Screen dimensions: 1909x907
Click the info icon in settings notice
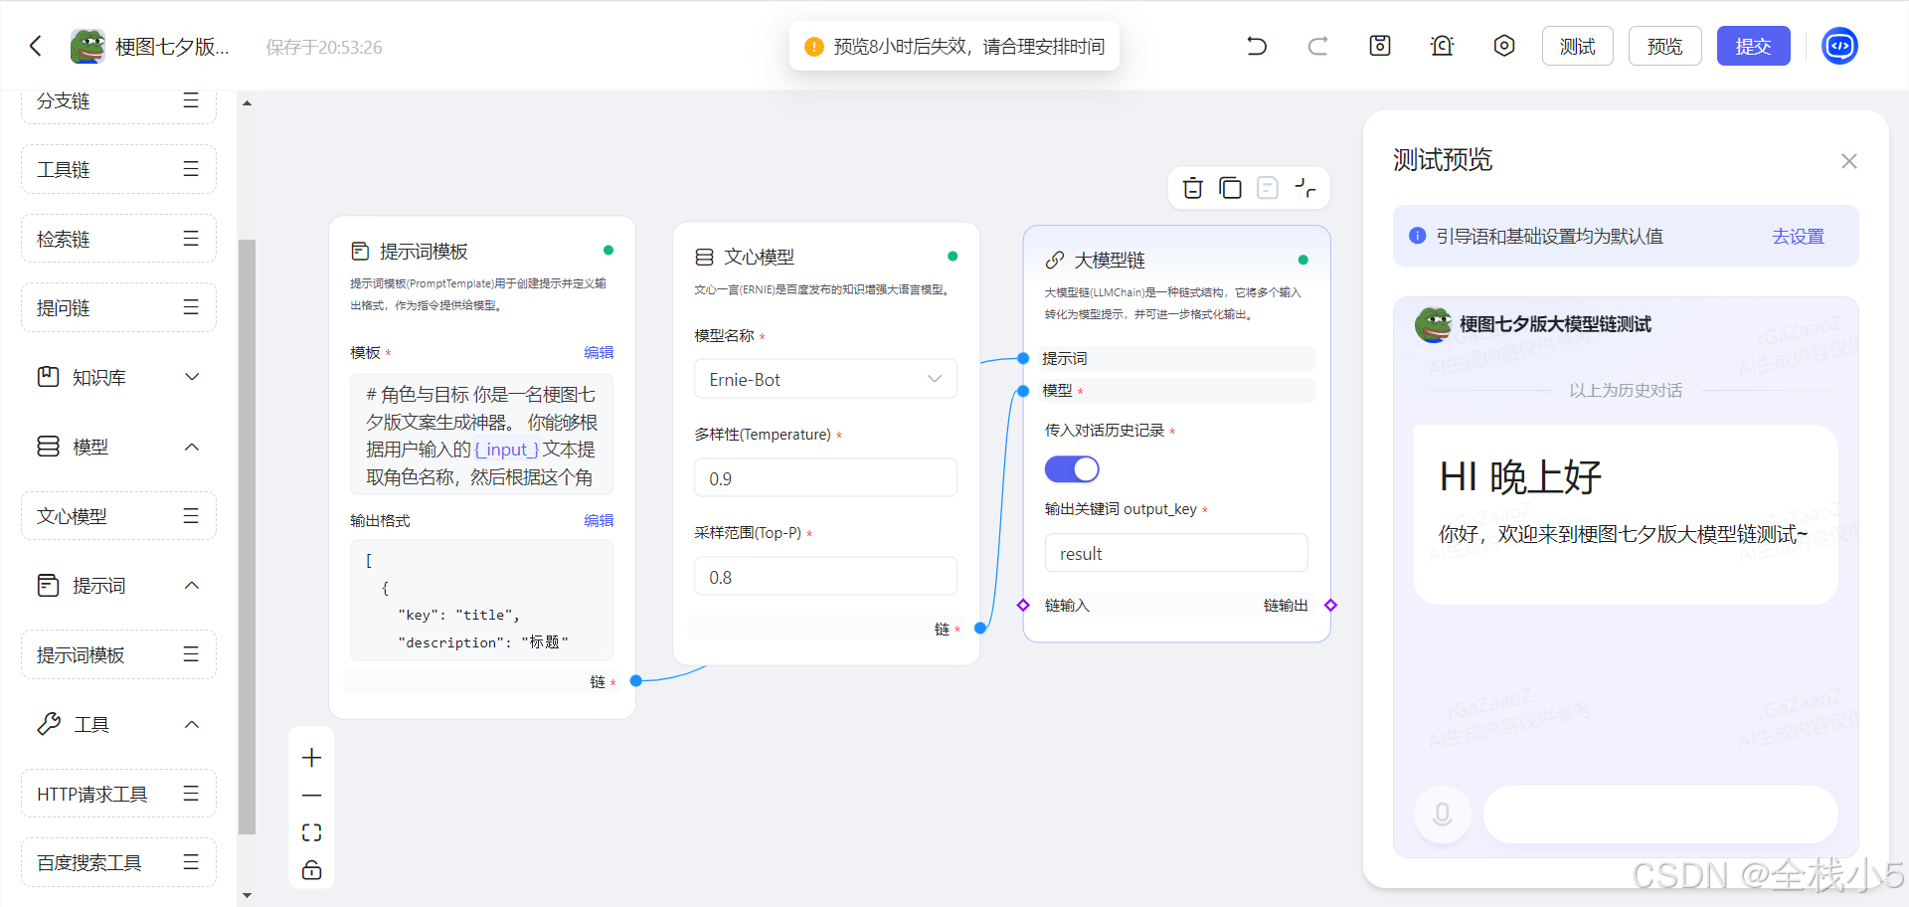(x=1418, y=236)
